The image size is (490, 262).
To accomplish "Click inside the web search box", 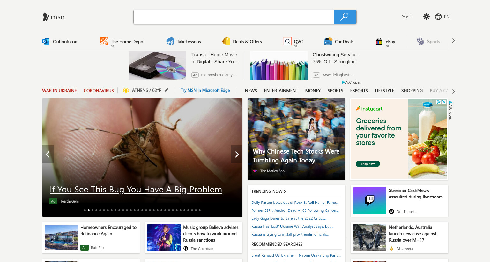I will [234, 17].
